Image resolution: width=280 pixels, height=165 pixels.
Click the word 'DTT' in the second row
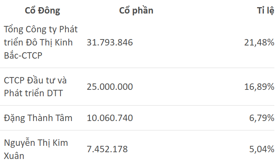tap(53, 93)
